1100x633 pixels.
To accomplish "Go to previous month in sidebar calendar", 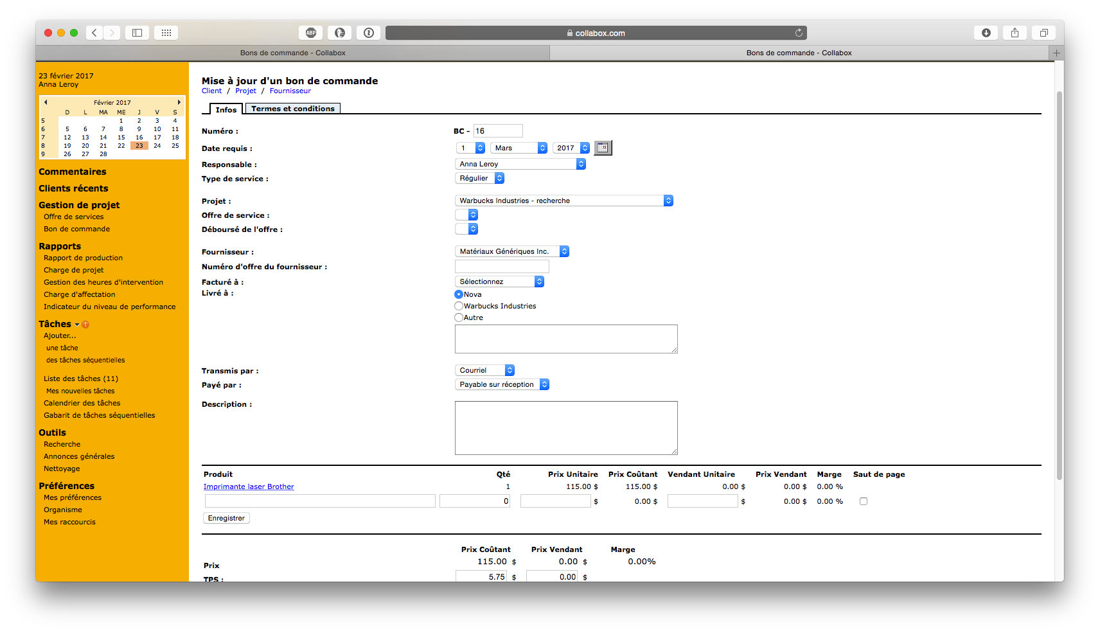I will [46, 102].
